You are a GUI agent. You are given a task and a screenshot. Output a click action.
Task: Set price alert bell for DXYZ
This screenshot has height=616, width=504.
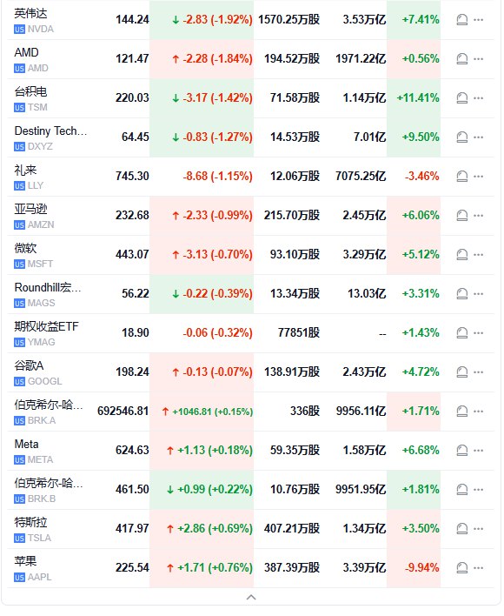click(462, 137)
